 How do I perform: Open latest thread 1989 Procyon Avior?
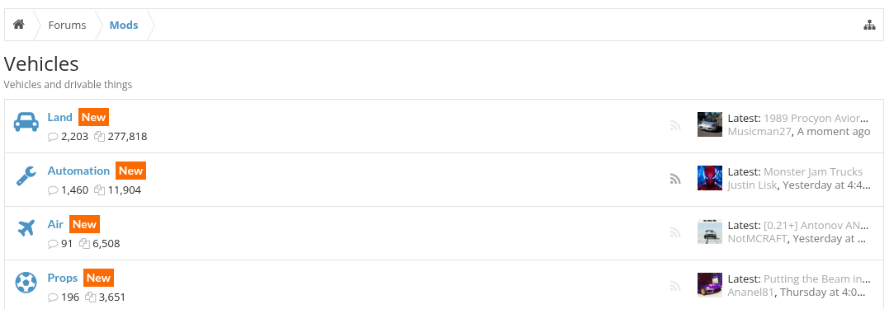click(x=816, y=119)
